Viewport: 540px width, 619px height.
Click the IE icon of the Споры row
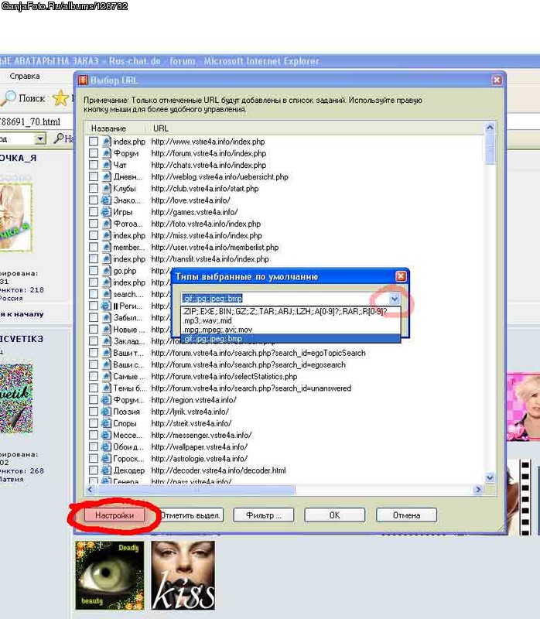point(106,423)
